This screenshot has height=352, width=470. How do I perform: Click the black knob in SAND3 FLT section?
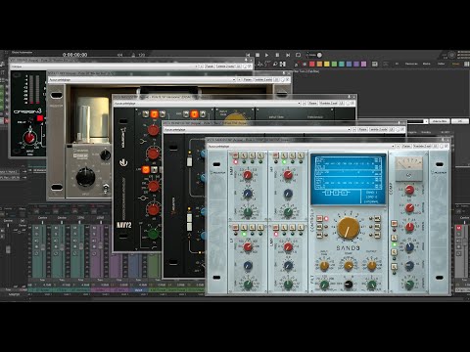tap(349, 285)
